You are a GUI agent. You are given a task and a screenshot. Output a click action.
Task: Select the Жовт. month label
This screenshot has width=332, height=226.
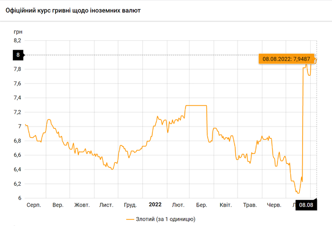pos(82,205)
